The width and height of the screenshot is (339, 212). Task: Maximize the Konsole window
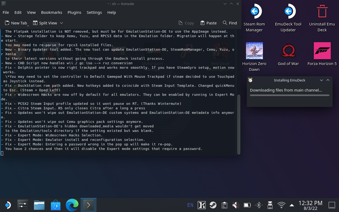(x=231, y=4)
